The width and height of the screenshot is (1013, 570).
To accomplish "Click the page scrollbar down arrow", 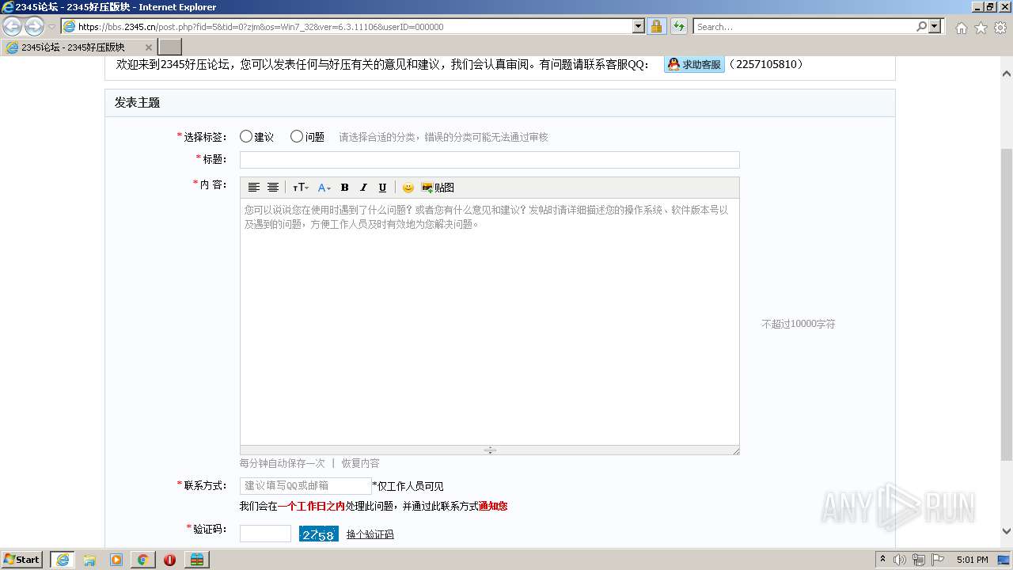I will click(1007, 531).
